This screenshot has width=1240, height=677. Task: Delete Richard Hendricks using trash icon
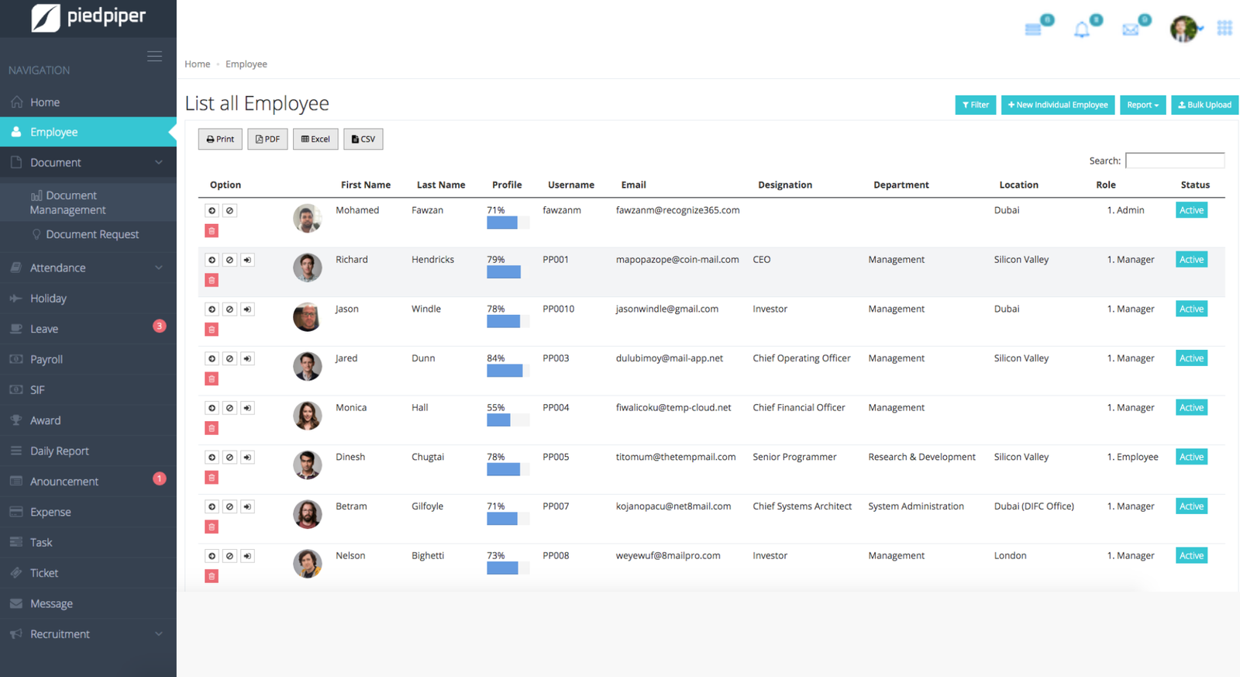[x=212, y=280]
